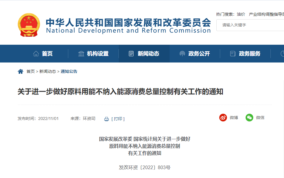Click the body line 国家发展改革委 国家统计局关于进一步做好
284x178 pixels.
[x=145, y=139]
